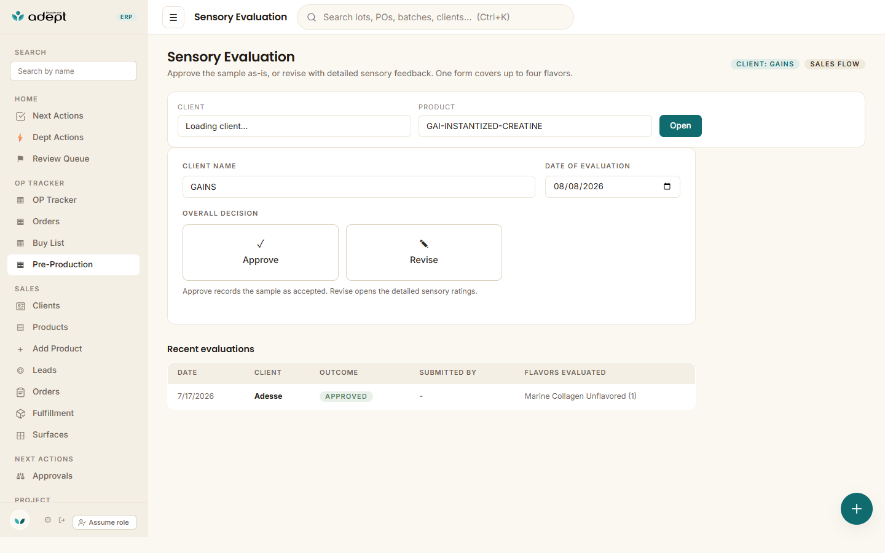Image resolution: width=885 pixels, height=553 pixels.
Task: Click the CLIENT column header in evaluations table
Action: tap(268, 373)
